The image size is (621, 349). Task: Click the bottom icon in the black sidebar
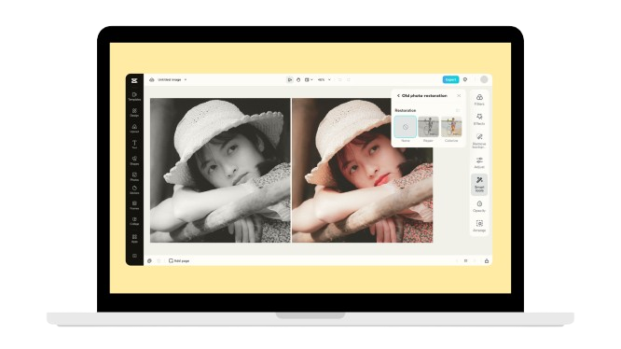point(134,256)
